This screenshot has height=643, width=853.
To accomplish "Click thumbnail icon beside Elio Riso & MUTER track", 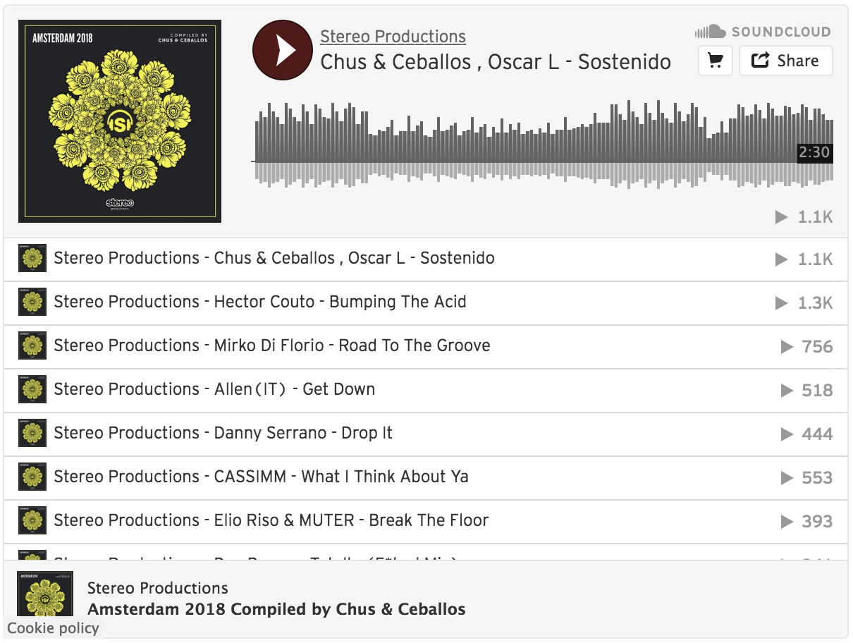I will 32,521.
